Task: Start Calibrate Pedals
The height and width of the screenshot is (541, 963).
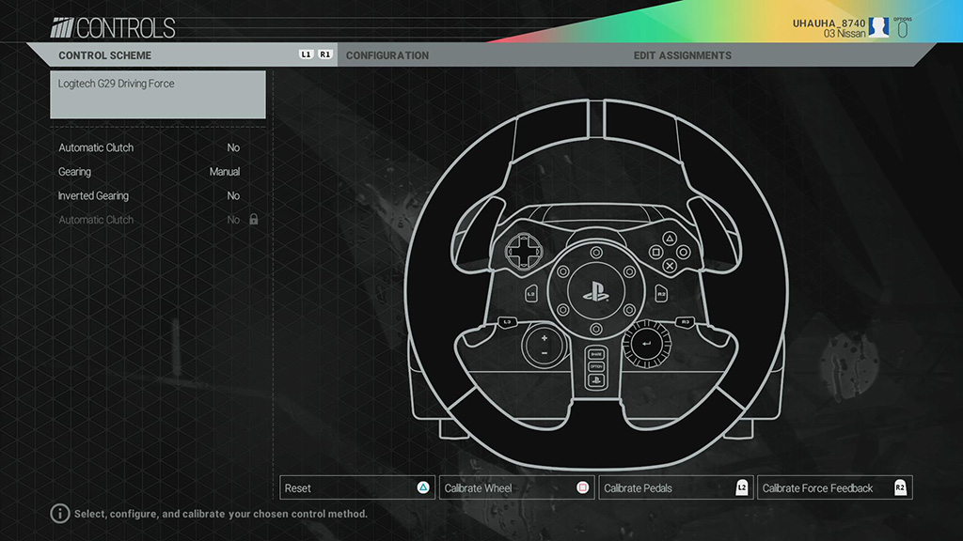Action: [676, 488]
